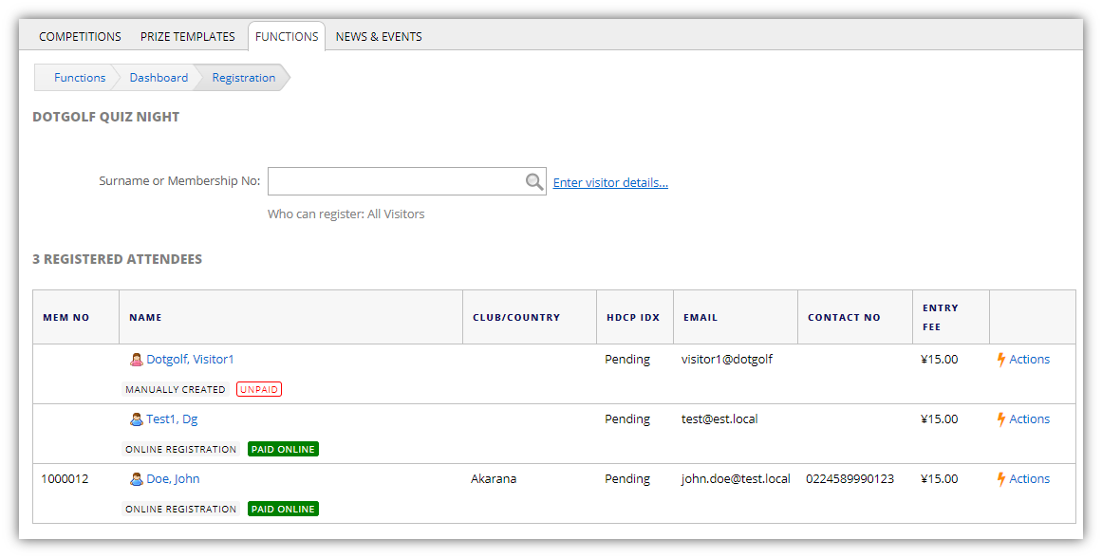
Task: Click Visitor1 Dotgolf's female avatar icon
Action: tap(137, 360)
